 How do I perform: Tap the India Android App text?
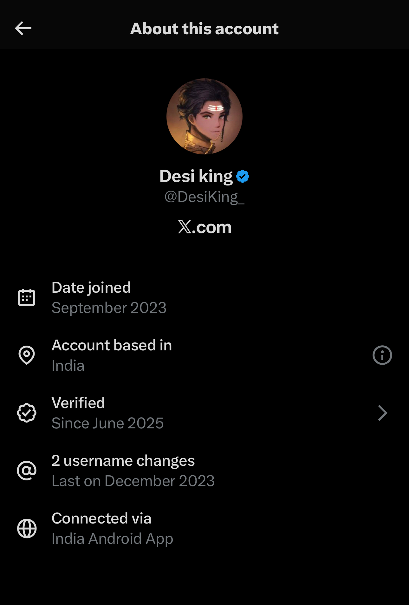point(112,539)
